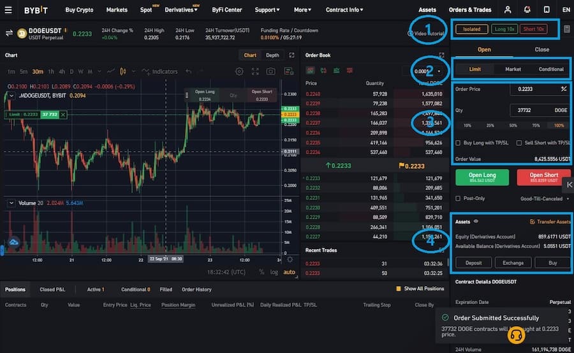The width and height of the screenshot is (574, 353).
Task: Select the line chart type icon
Action: 110,71
